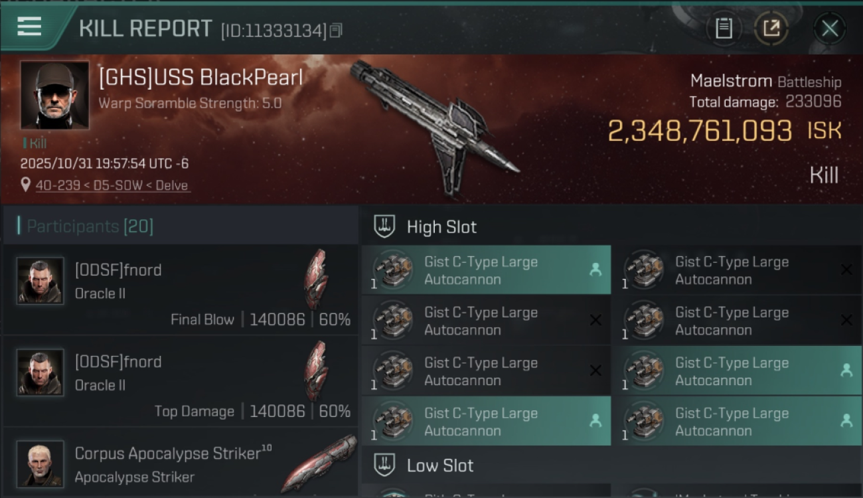
Task: Close the kill report window
Action: tap(829, 29)
